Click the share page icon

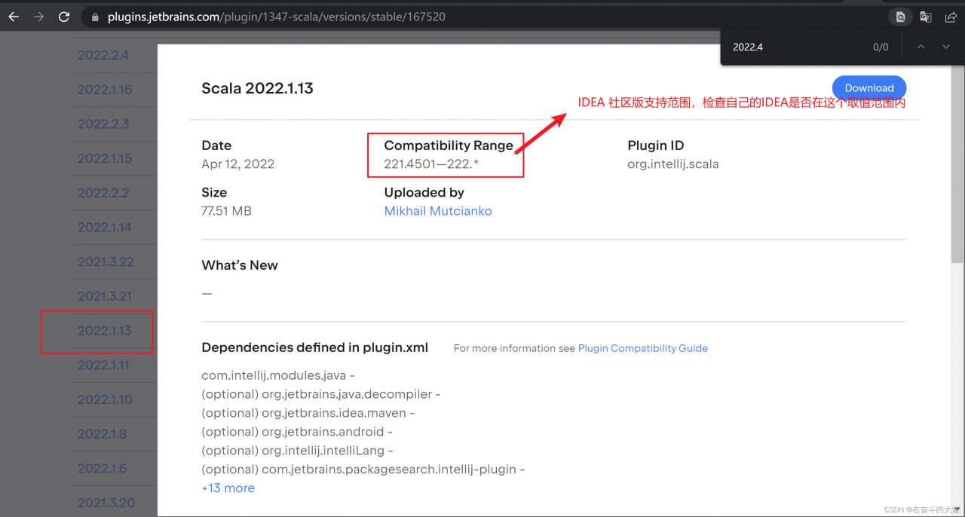point(951,17)
